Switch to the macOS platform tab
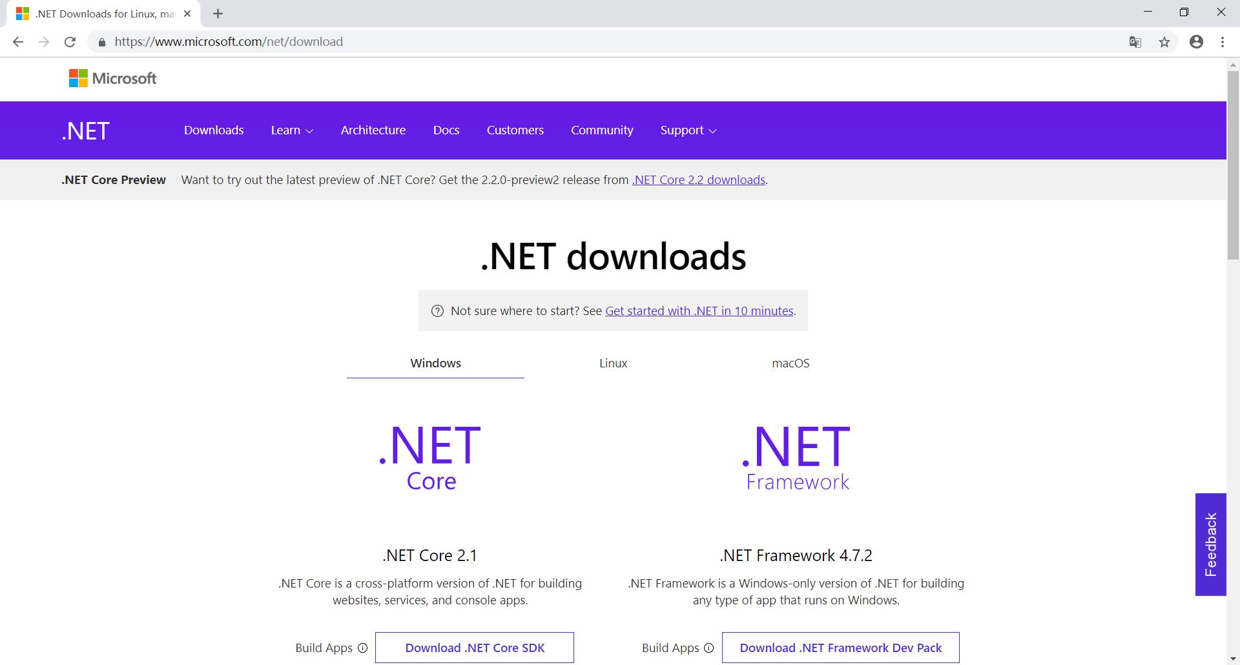This screenshot has width=1240, height=665. pos(790,363)
